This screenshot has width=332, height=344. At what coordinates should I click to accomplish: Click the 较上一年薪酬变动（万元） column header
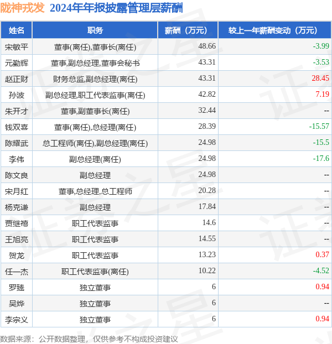(x=274, y=30)
